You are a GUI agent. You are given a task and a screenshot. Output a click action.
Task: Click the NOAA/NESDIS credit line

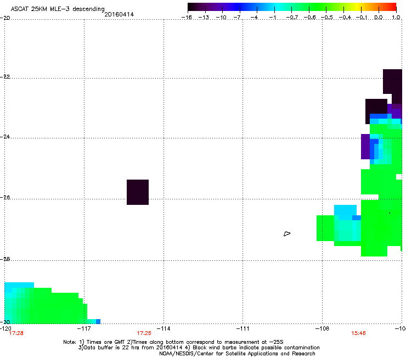(x=237, y=354)
